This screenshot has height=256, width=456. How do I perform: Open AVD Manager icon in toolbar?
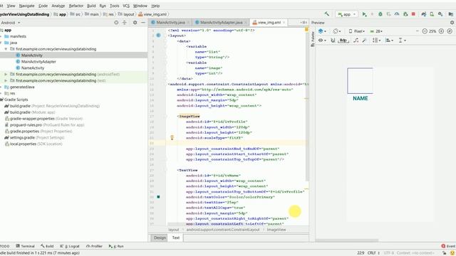(432, 14)
